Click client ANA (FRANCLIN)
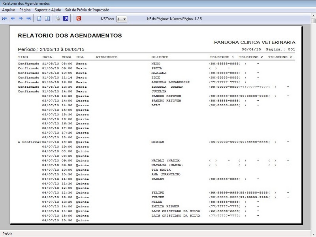This screenshot has height=237, width=316. click(x=166, y=175)
